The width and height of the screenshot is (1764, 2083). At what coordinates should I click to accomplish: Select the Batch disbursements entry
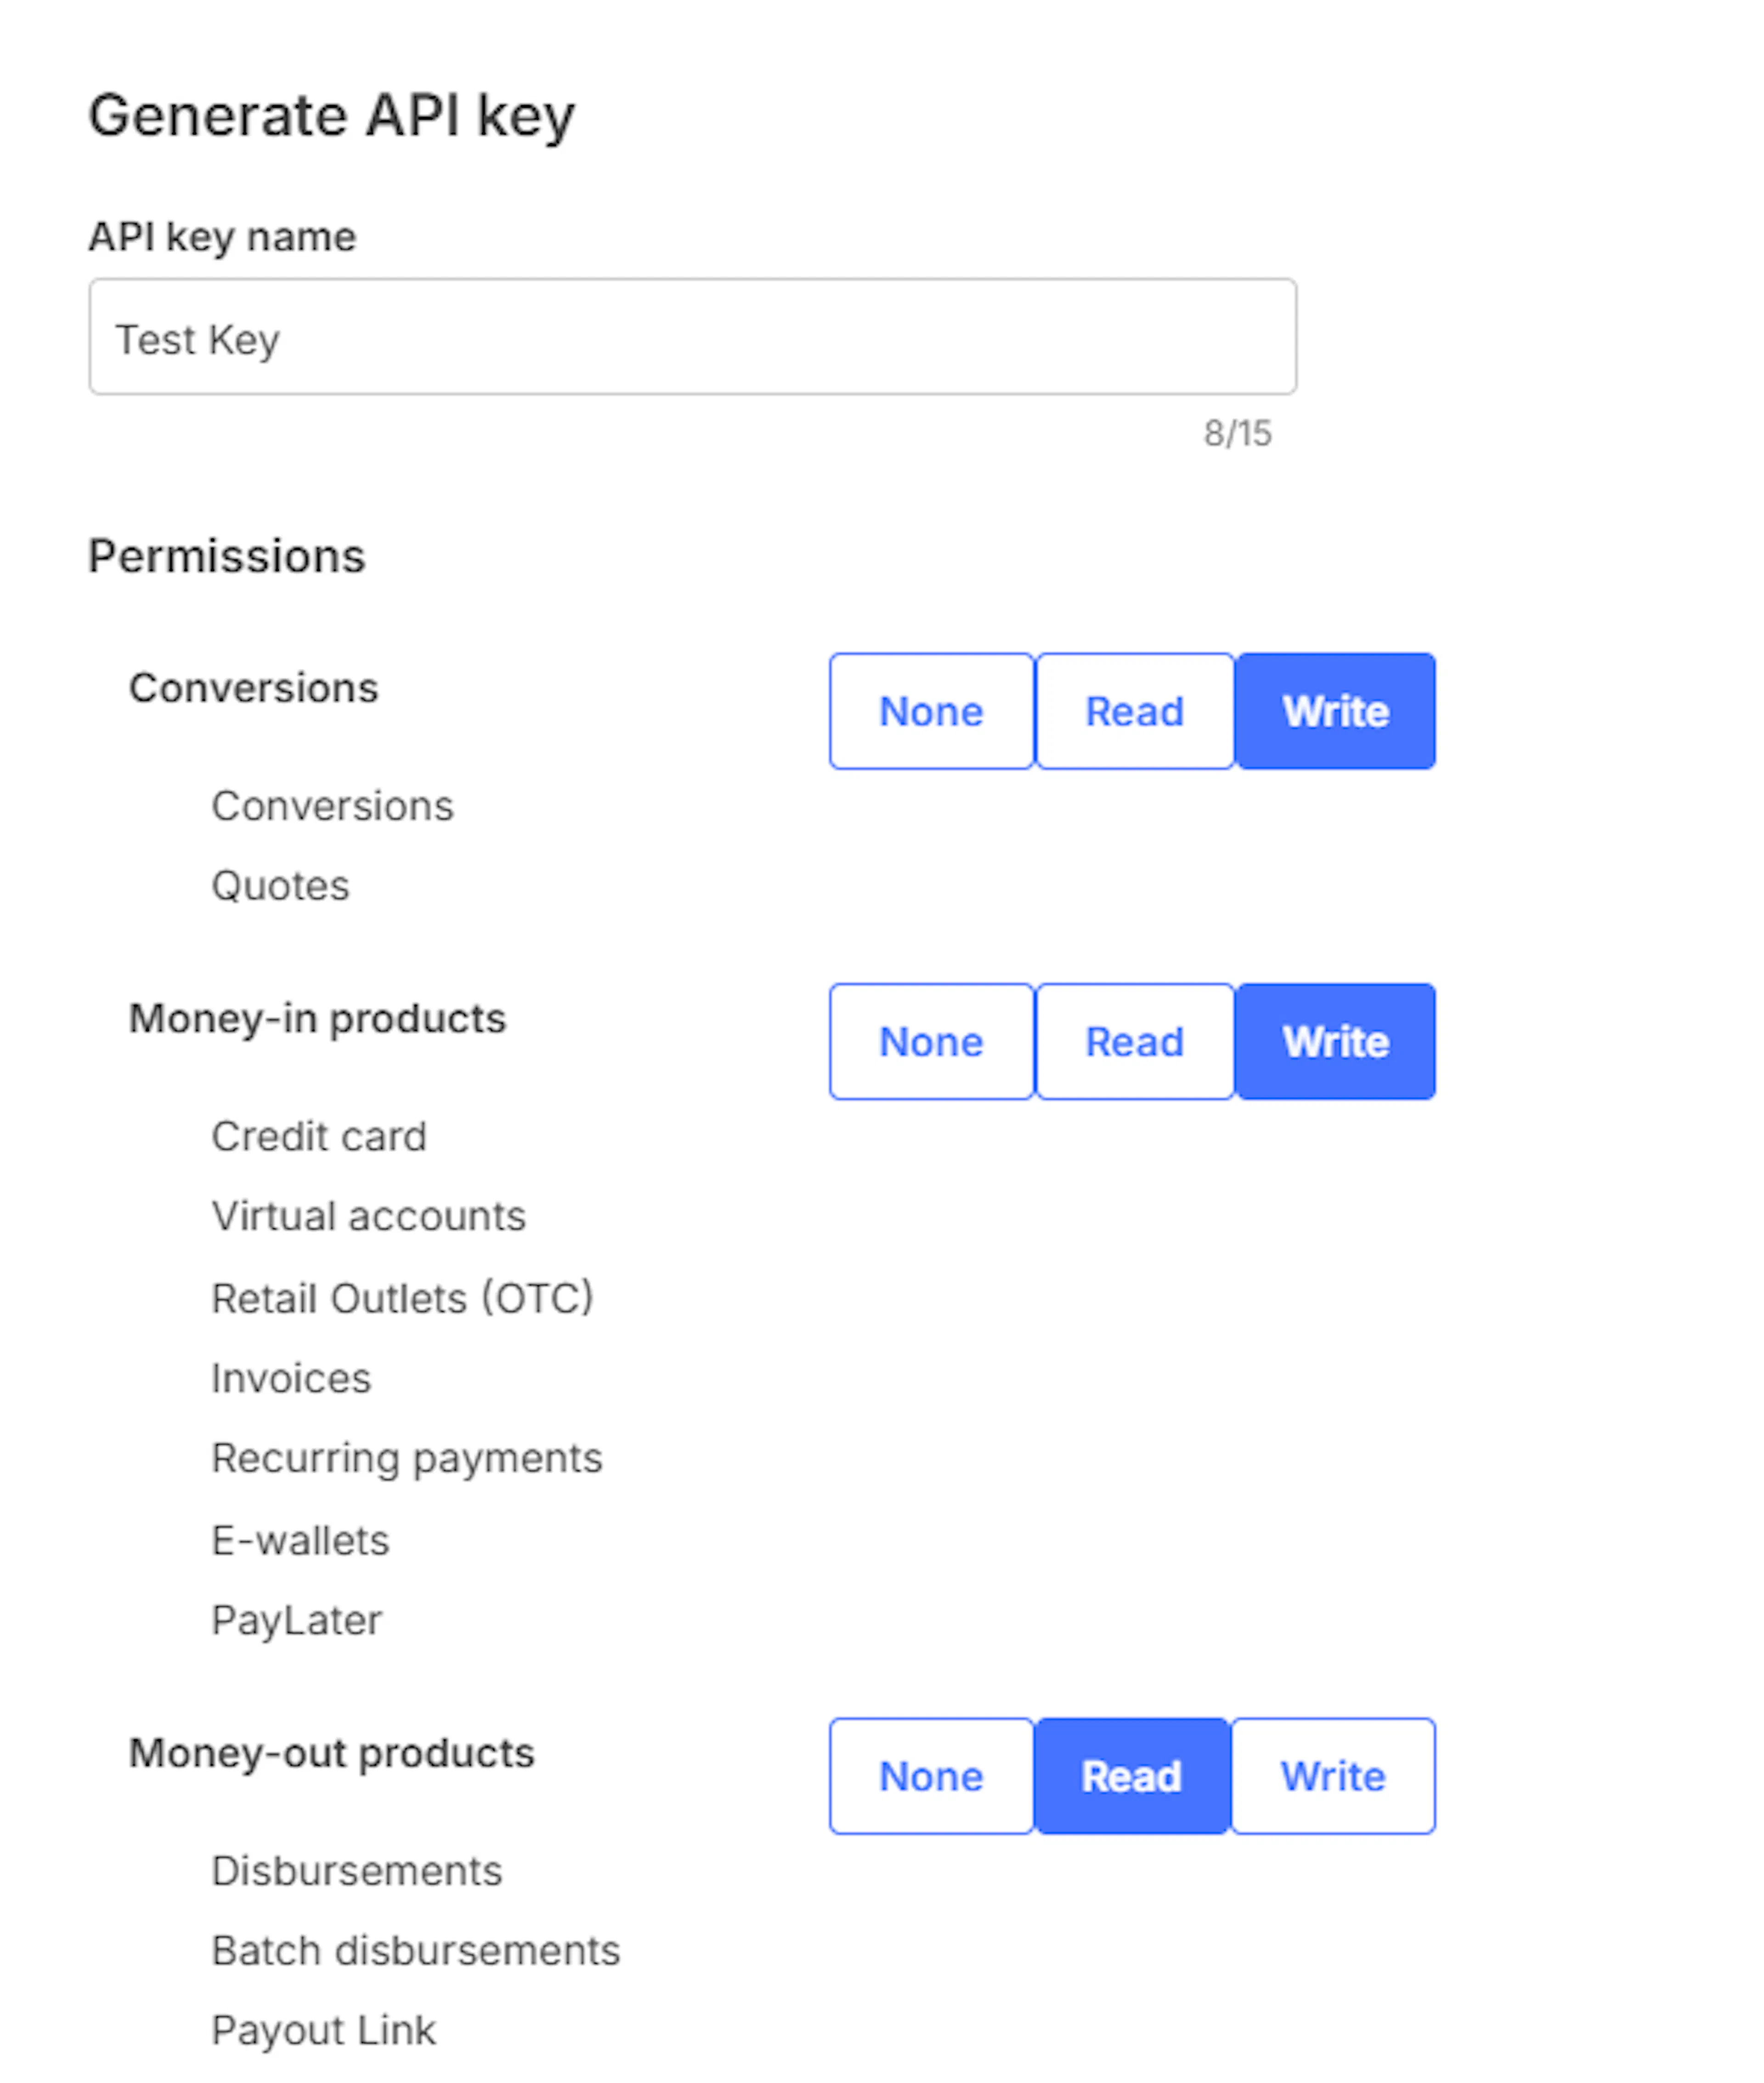tap(416, 1950)
